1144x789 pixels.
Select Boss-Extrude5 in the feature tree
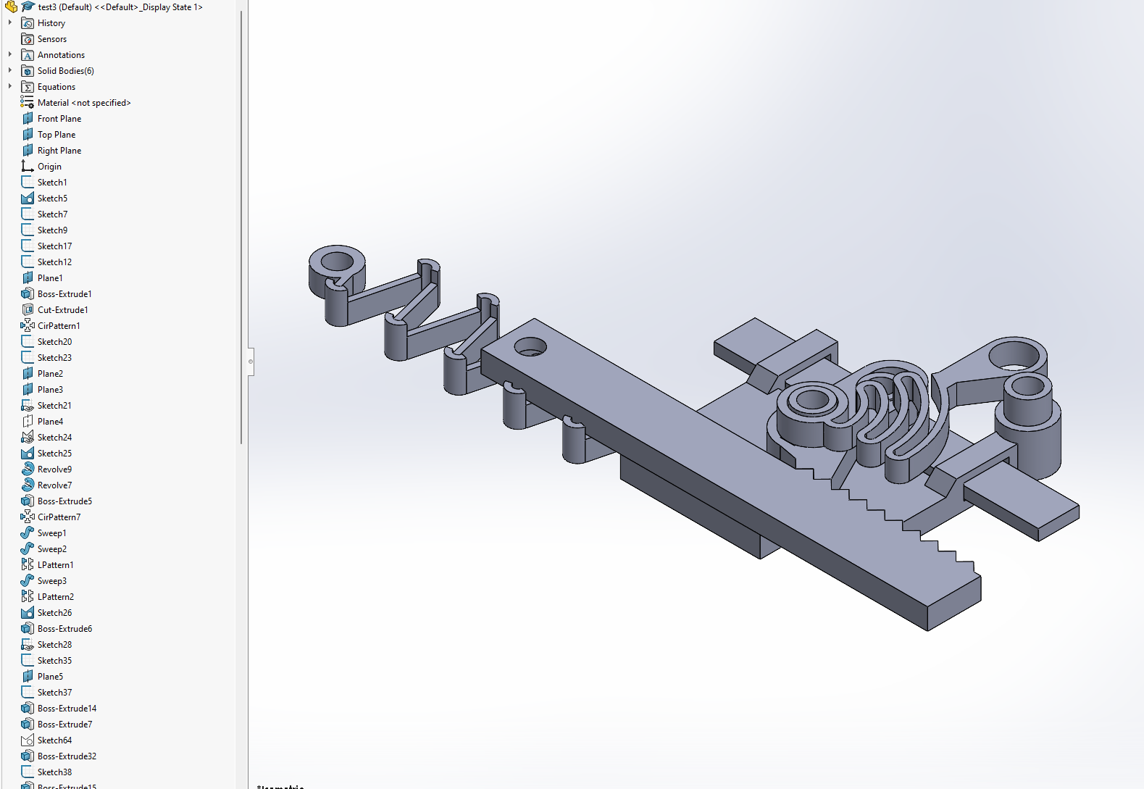[64, 501]
